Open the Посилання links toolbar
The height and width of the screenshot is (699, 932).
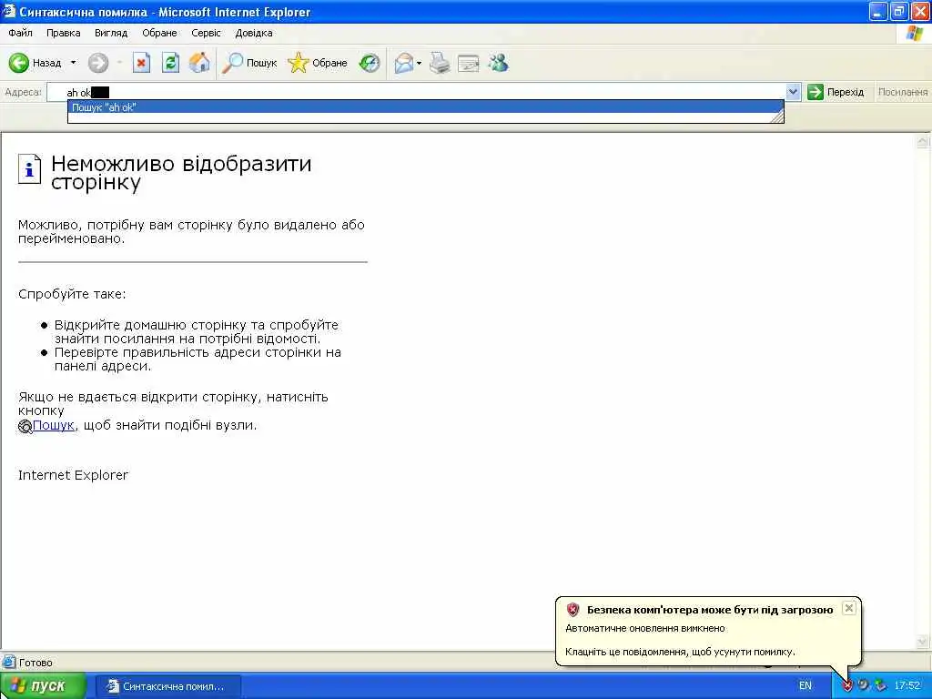click(x=902, y=92)
